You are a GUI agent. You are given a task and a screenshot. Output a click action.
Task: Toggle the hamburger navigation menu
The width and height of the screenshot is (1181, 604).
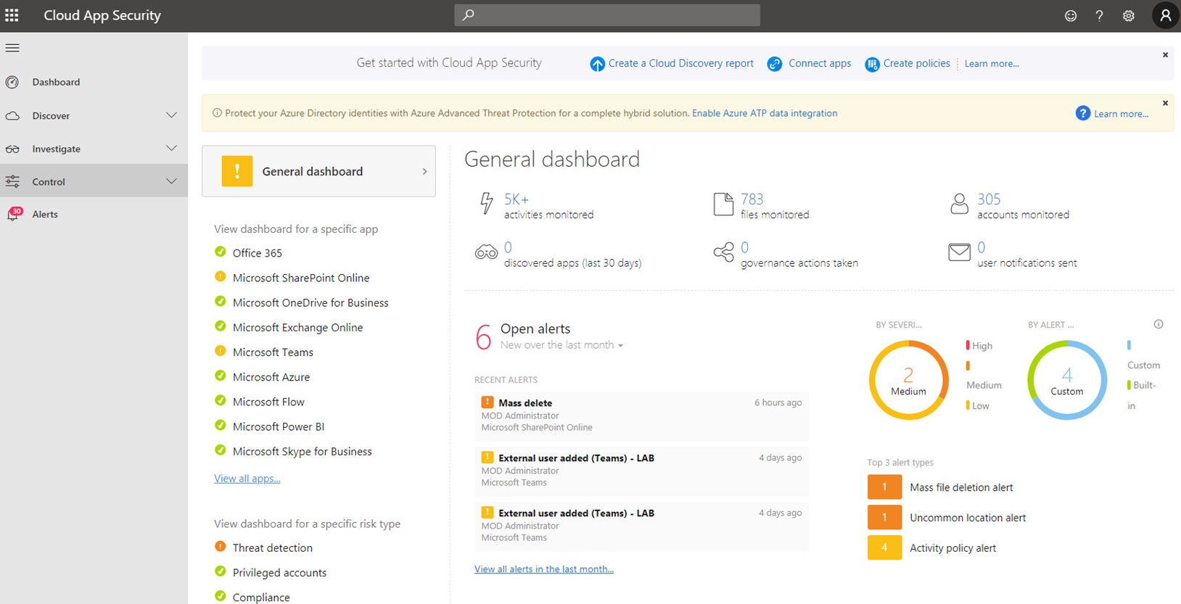(12, 48)
